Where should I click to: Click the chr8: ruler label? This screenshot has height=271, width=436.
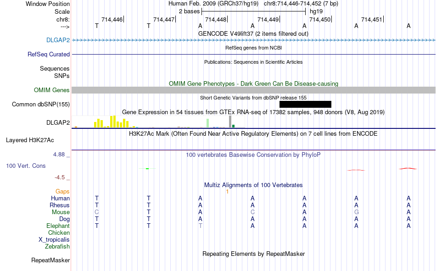click(63, 19)
